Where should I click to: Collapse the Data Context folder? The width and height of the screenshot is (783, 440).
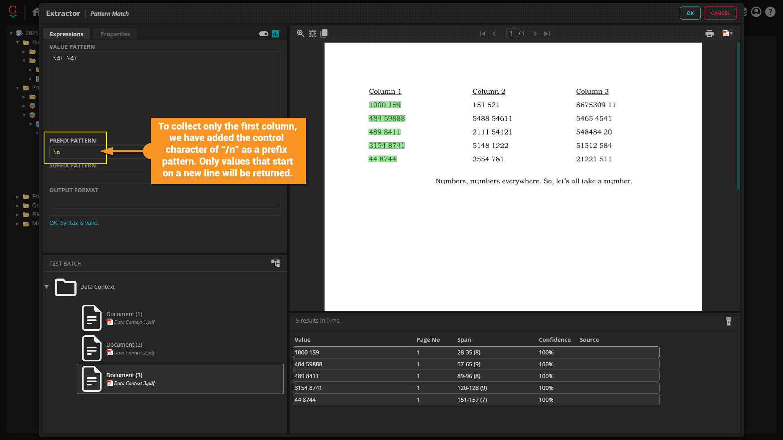[x=46, y=287]
